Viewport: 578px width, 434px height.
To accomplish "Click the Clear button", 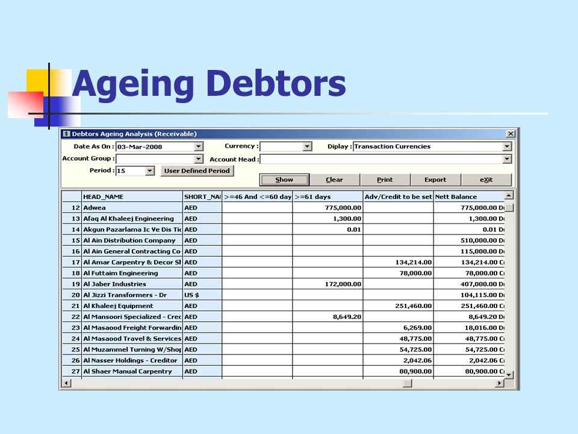I will click(x=334, y=180).
